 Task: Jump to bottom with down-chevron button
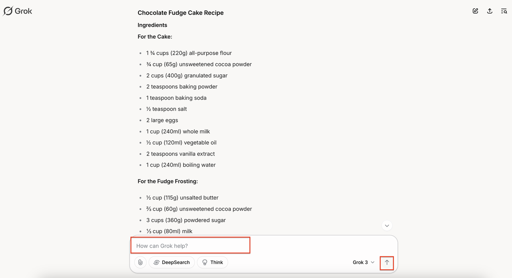(x=387, y=226)
